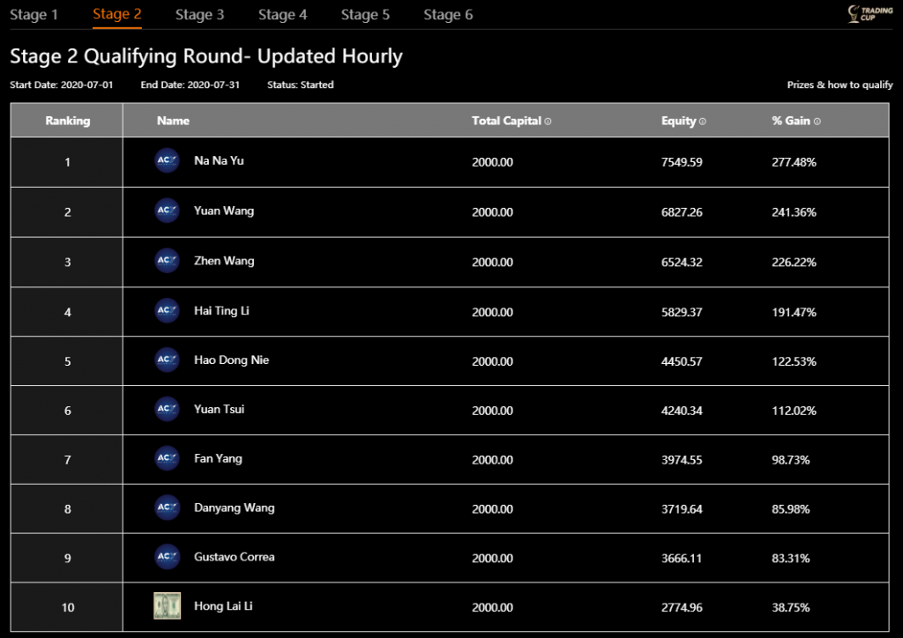Click the name Yuan Wang
This screenshot has height=638, width=903.
click(x=224, y=211)
